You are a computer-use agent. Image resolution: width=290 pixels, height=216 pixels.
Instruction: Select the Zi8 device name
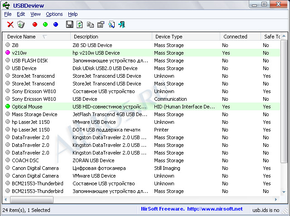click(15, 45)
